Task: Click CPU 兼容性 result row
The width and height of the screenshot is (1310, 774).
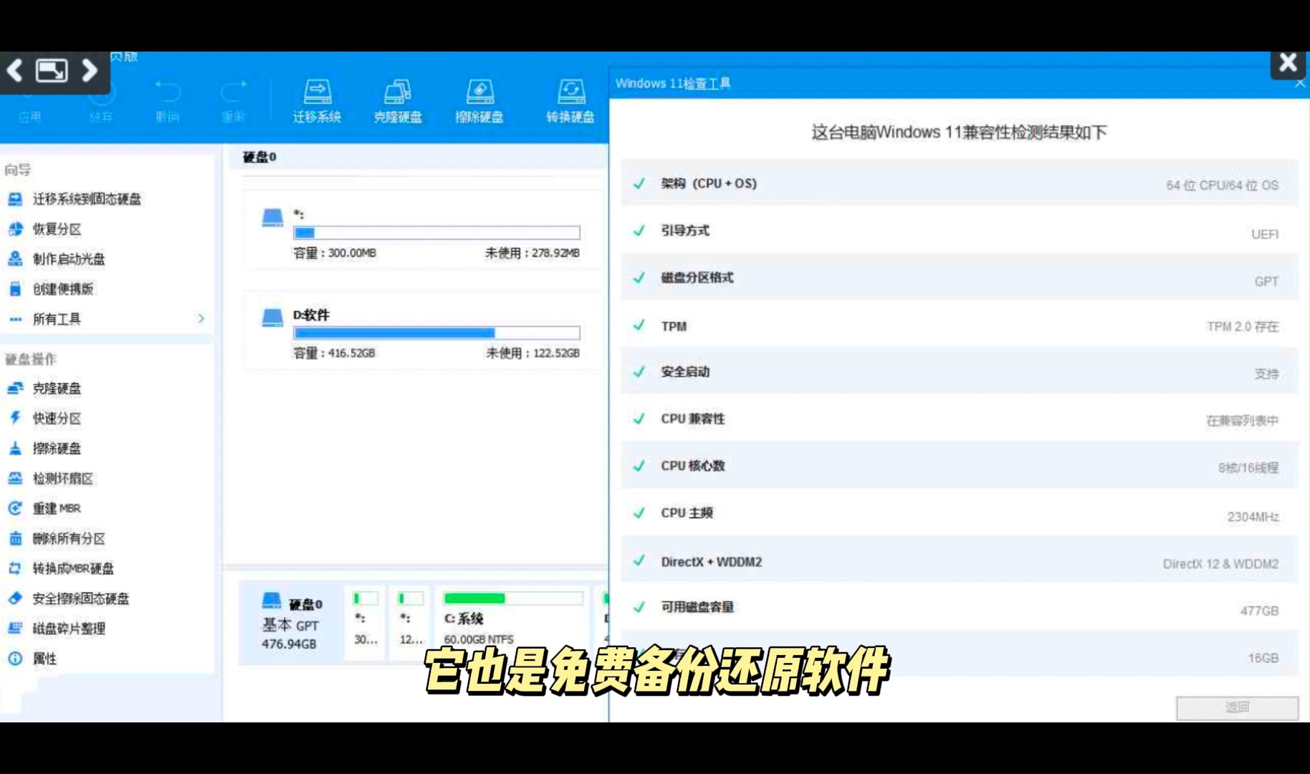Action: tap(960, 419)
